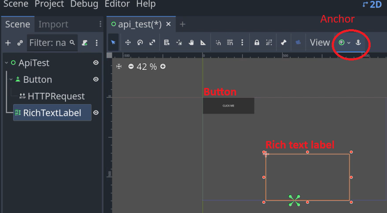Click the RichTextLabel's top-middle resize handle

point(307,152)
